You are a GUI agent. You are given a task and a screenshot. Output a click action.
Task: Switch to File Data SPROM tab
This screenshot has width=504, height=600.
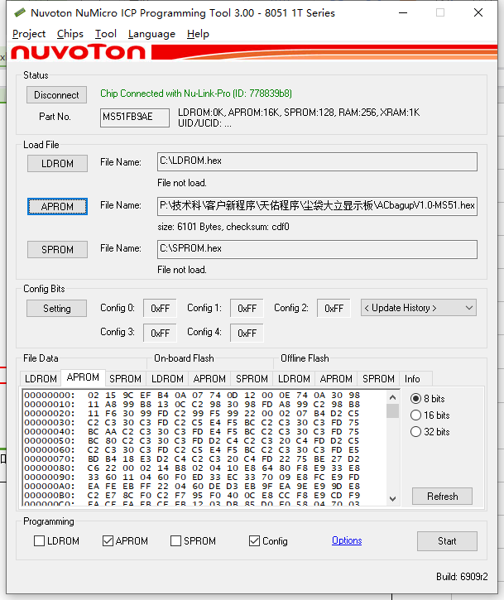click(x=125, y=379)
